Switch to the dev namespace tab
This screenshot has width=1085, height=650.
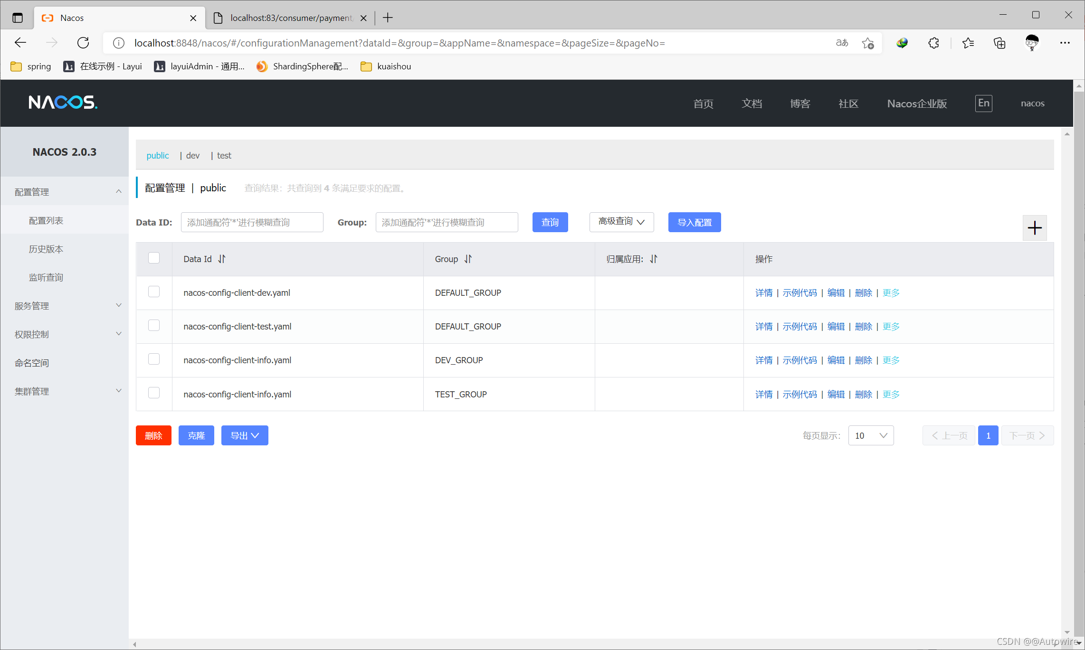point(193,156)
